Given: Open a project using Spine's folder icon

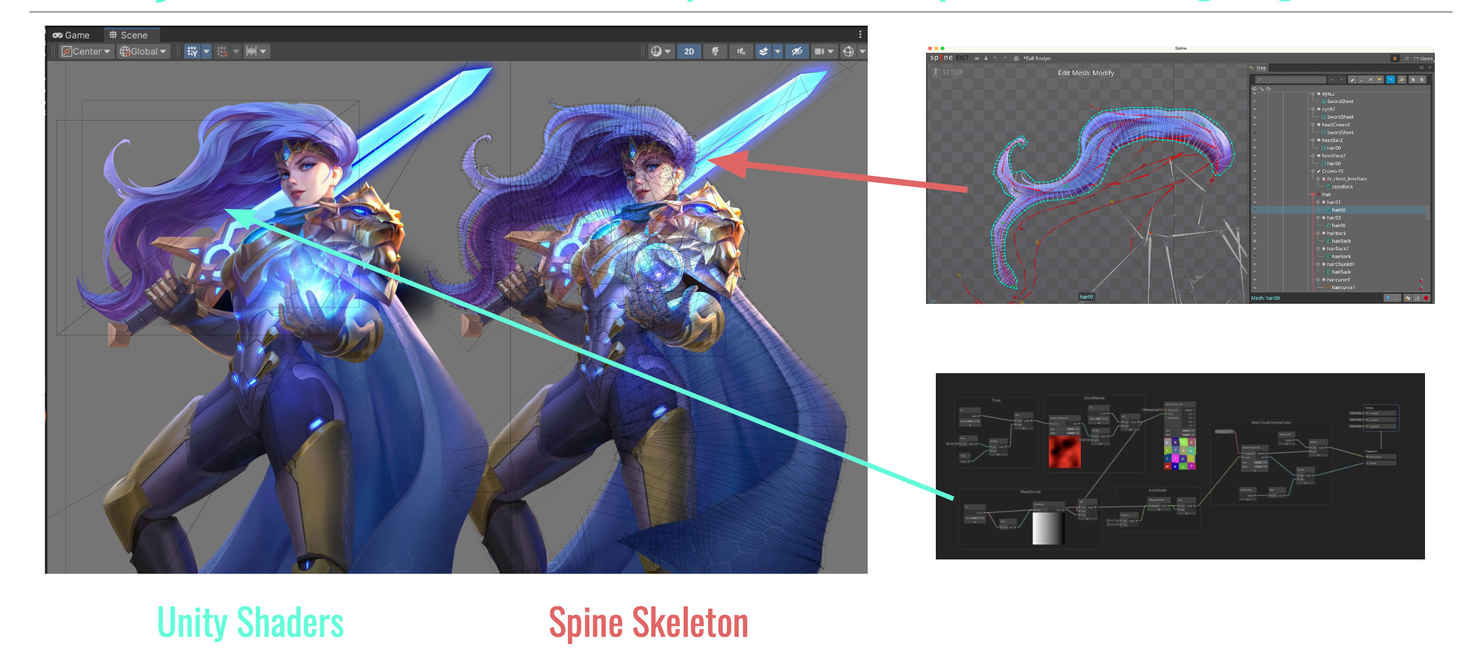Looking at the screenshot, I should click(977, 58).
